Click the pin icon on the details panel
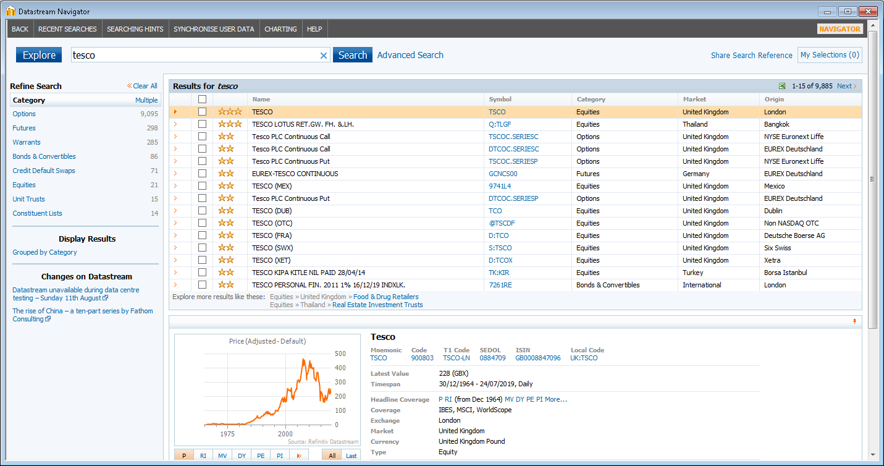The image size is (884, 466). (x=854, y=321)
